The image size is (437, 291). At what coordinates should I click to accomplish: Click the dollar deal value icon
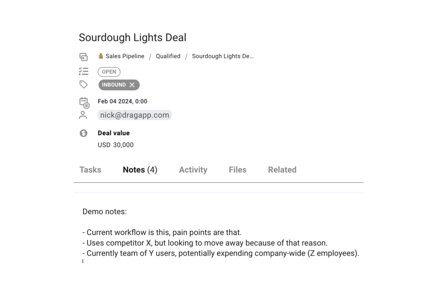click(x=83, y=133)
